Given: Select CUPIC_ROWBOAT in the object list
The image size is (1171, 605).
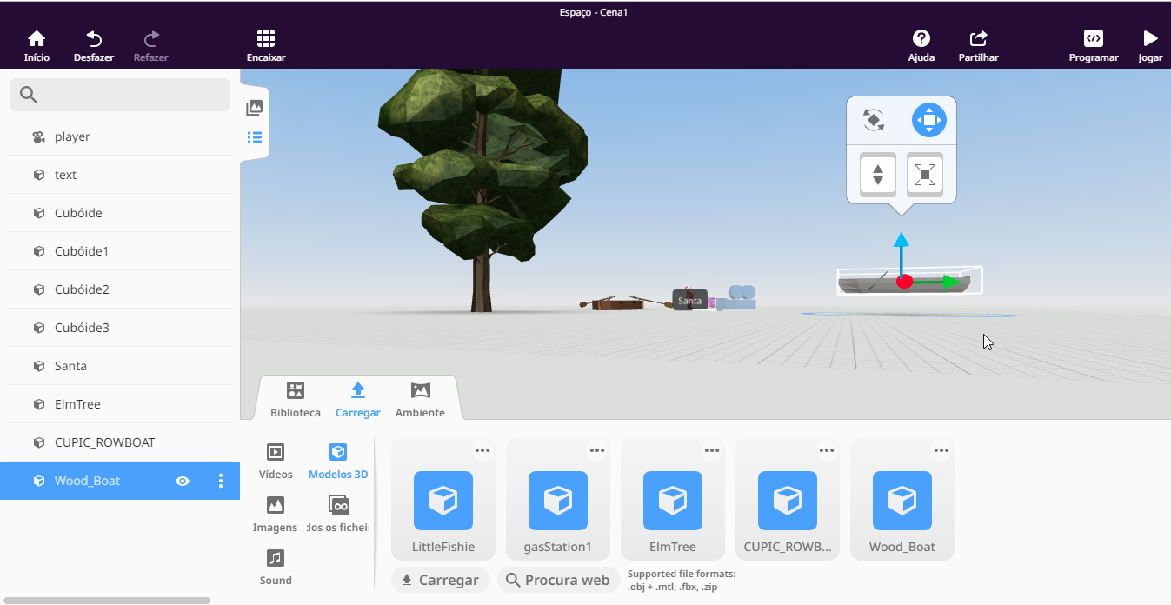Looking at the screenshot, I should 120,442.
